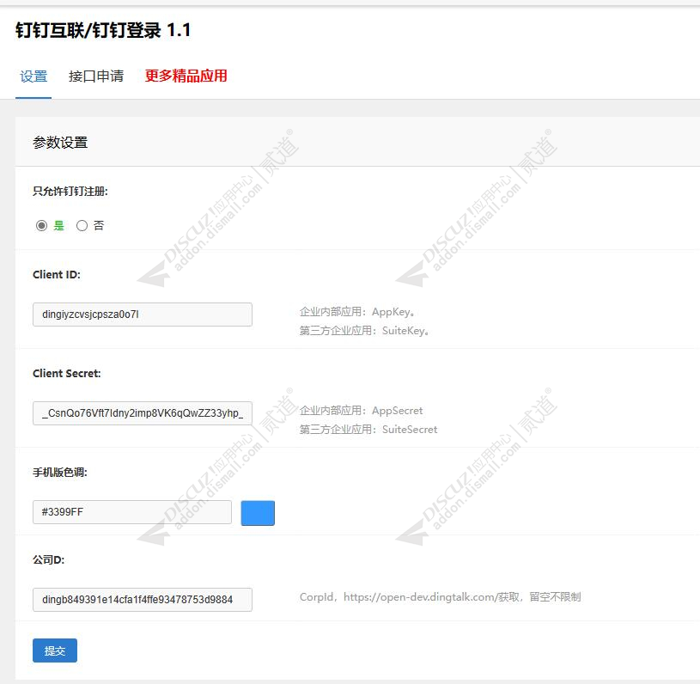Click the 公司D label

49,559
